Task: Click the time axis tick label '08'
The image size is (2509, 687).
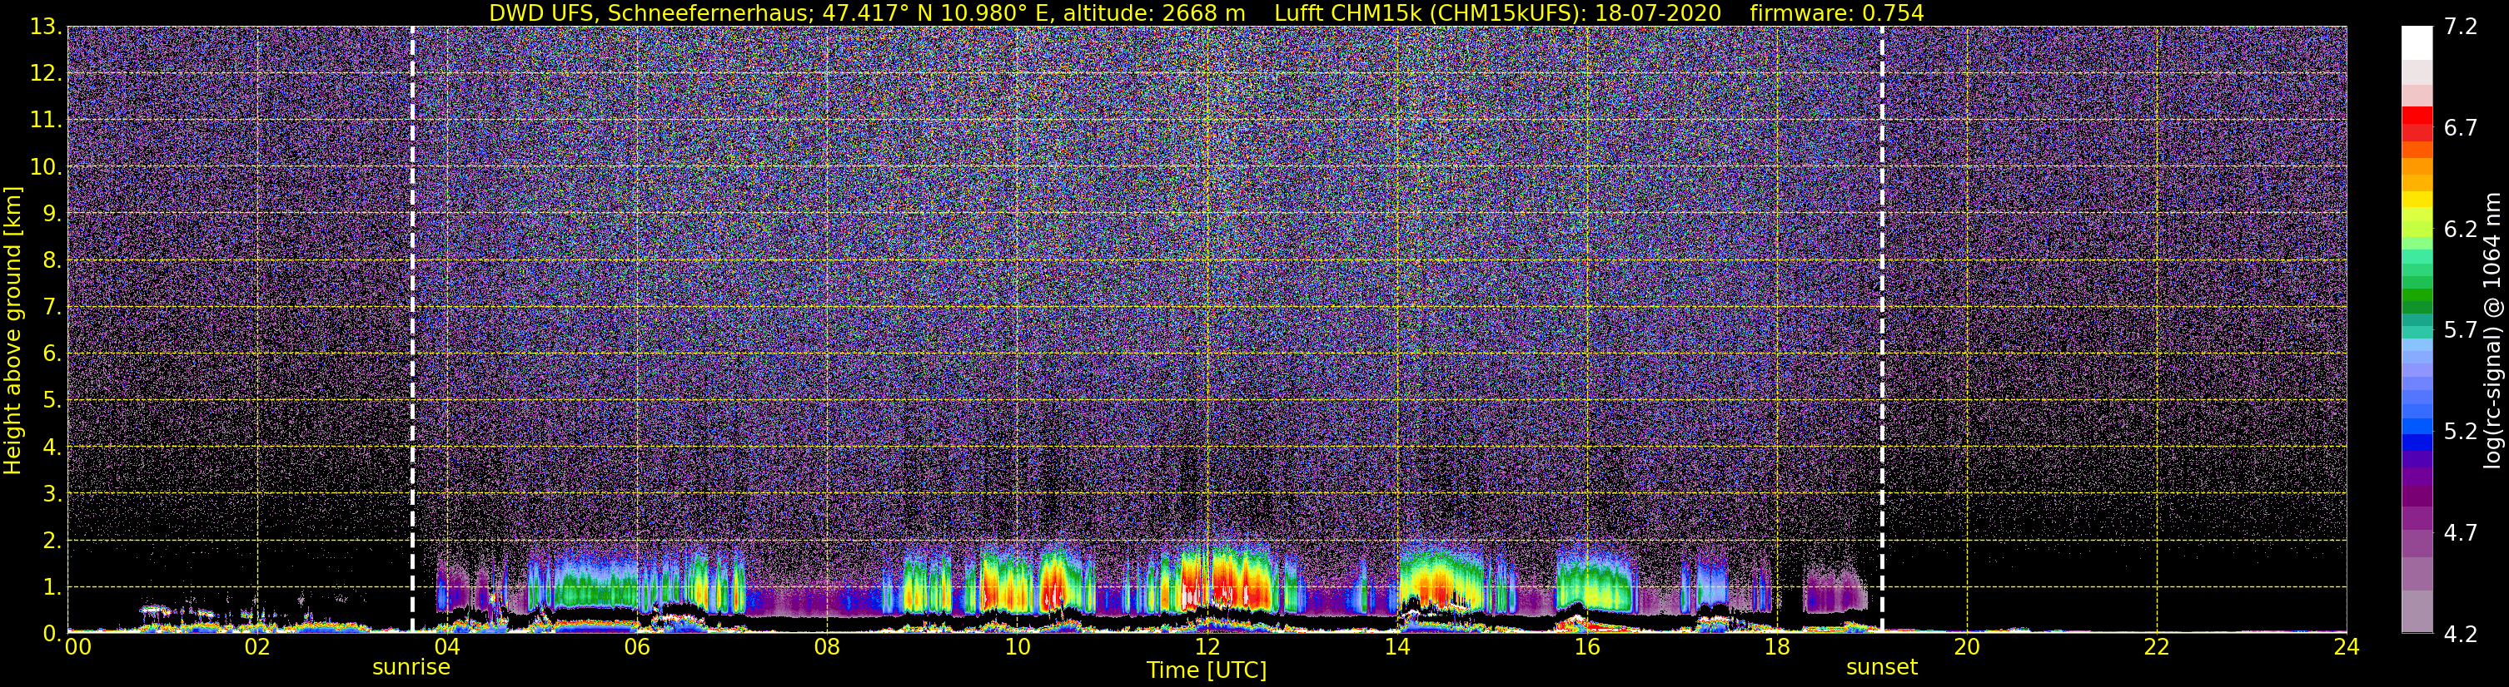Action: 827,648
